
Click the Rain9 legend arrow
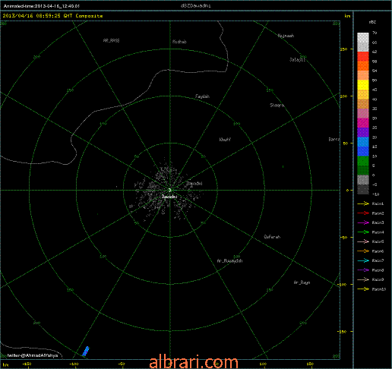click(x=363, y=279)
